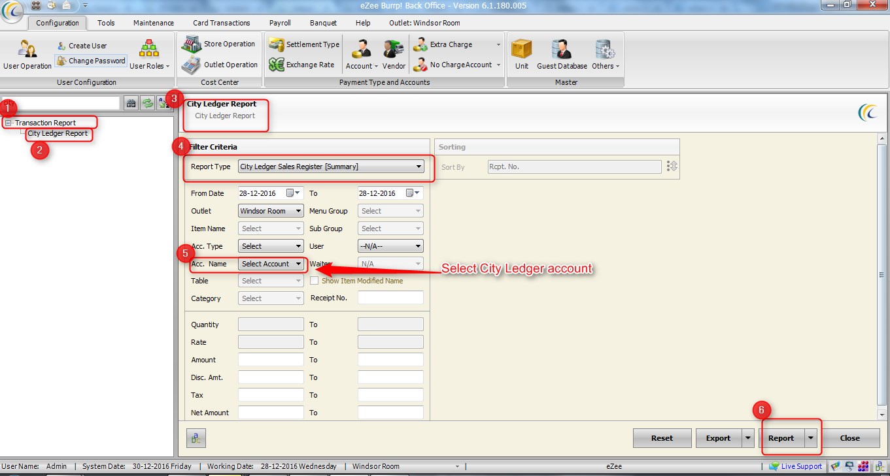Screen dimensions: 890x476
Task: Click the eZee application logo button
Action: pos(12,12)
